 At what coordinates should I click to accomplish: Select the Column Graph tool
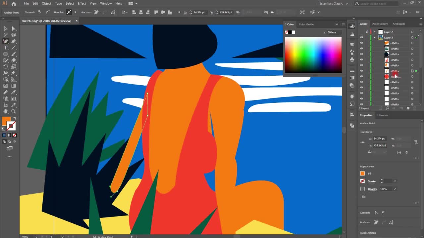click(x=14, y=99)
